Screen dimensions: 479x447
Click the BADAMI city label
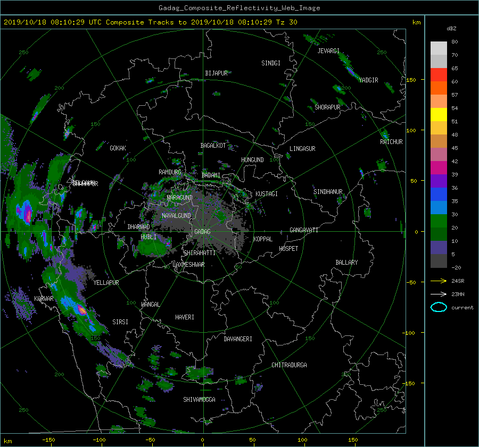211,175
